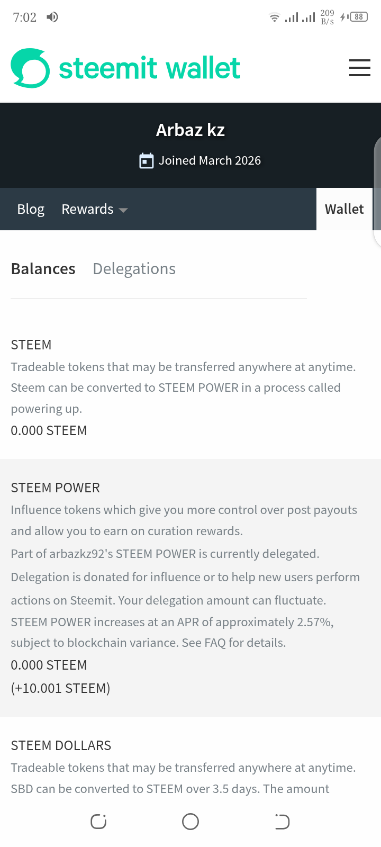Click the delegated (+10.001 STEEM) amount
Viewport: 381px width, 847px height.
tap(60, 688)
